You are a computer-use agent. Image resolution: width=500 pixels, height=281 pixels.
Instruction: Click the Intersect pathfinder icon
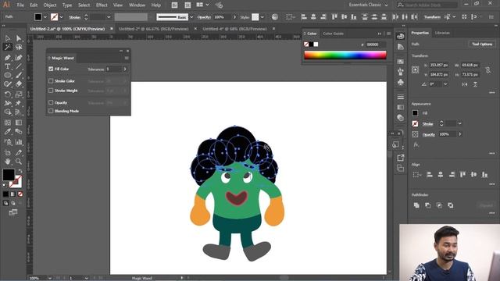439,205
